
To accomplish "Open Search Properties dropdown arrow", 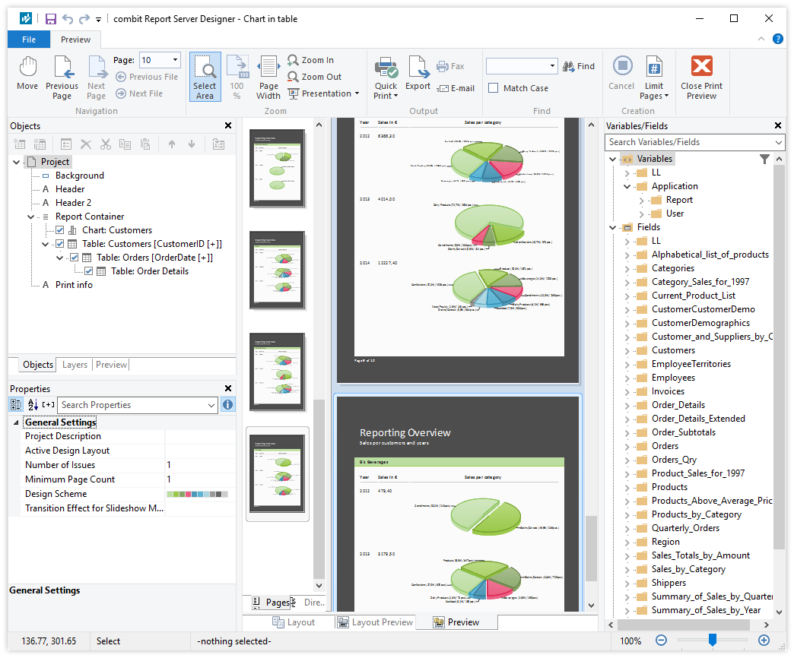I will pyautogui.click(x=211, y=405).
